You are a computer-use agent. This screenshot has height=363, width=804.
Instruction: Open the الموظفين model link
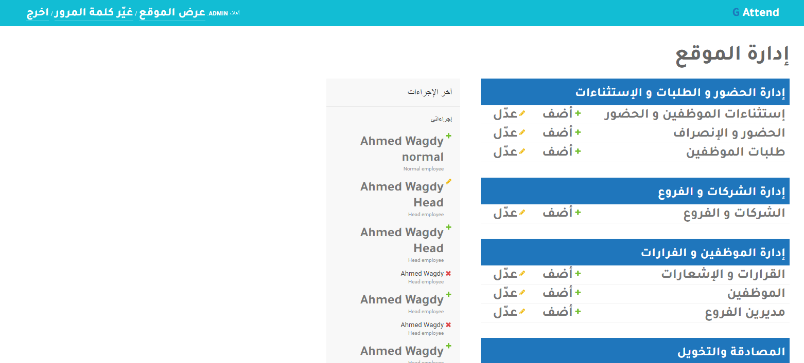pos(756,293)
